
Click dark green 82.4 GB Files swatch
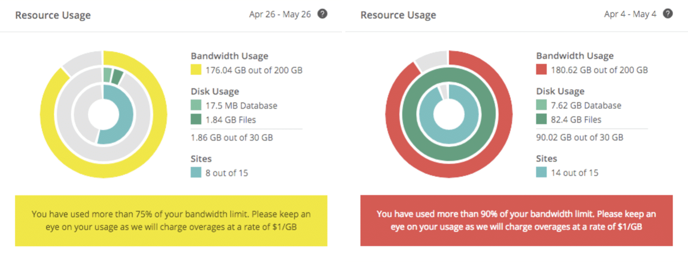point(541,119)
